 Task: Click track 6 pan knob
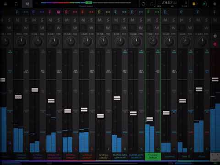87,41
